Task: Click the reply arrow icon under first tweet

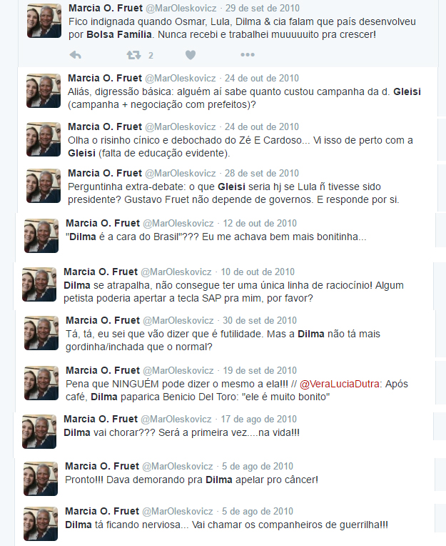Action: coord(75,55)
